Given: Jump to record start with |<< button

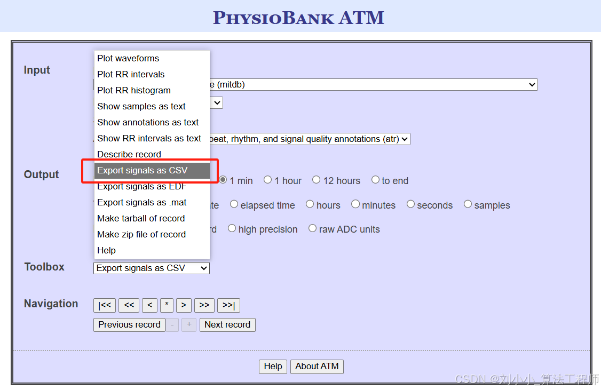Looking at the screenshot, I should pos(105,305).
